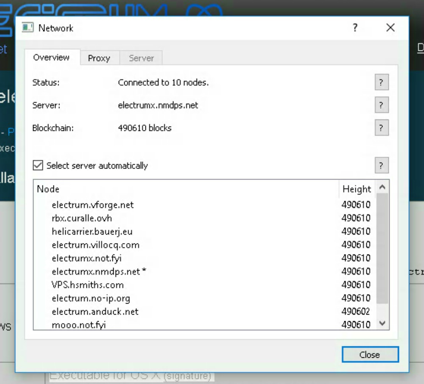Select node mooo.not.fyi
Screen dimensions: 424x384
79,325
